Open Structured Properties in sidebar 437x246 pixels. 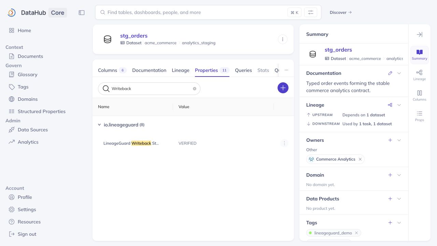point(41,111)
